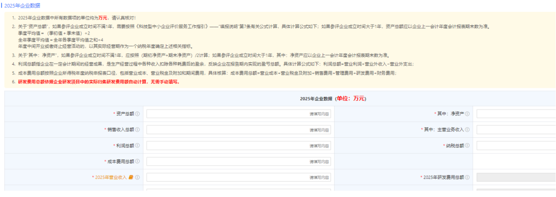This screenshot has width=556, height=197.
Task: Focus the 成本费用总额 input field
Action: point(239,161)
